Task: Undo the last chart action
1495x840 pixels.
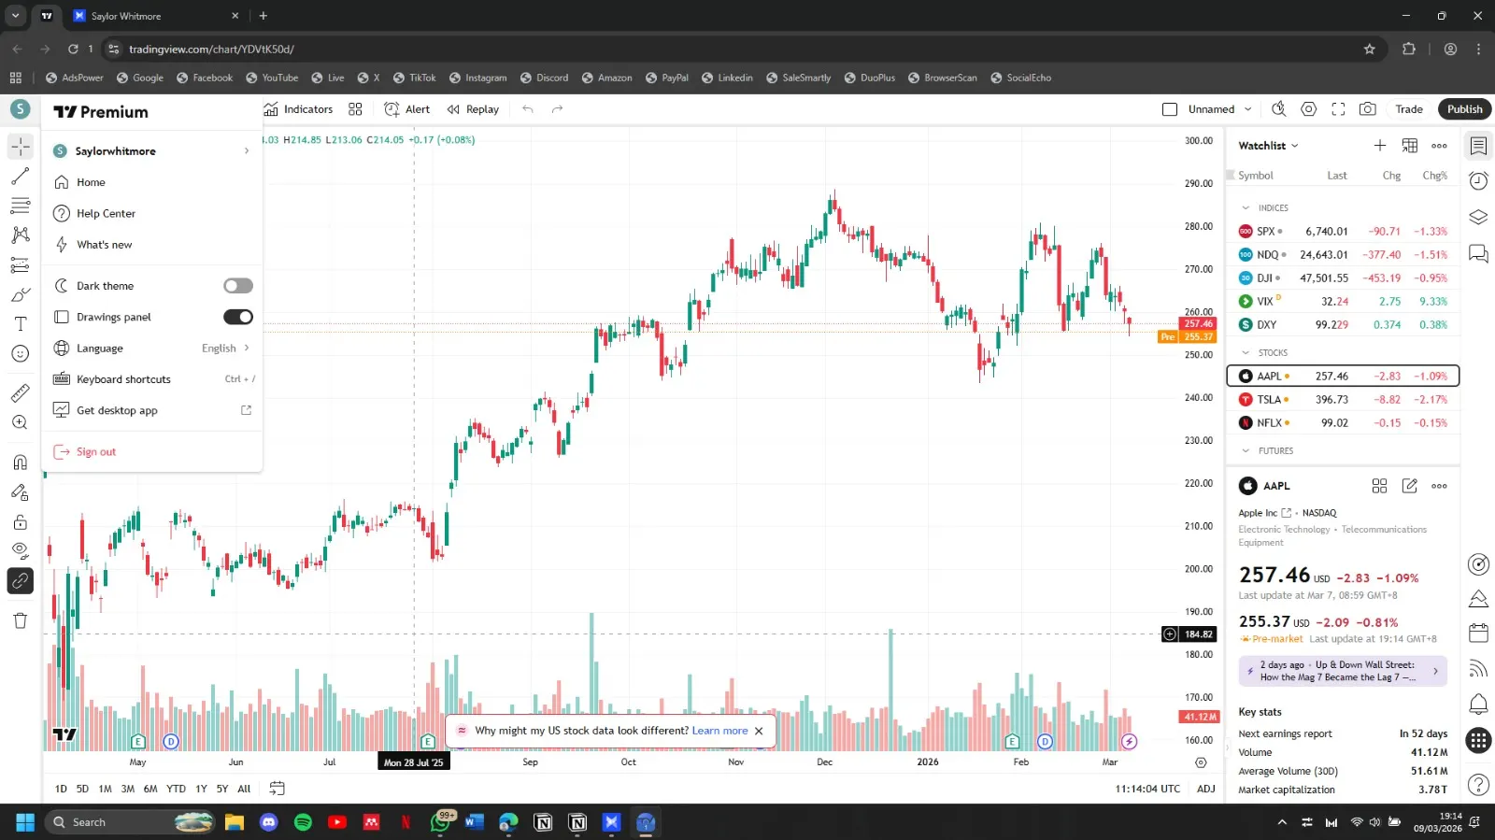Action: click(528, 109)
